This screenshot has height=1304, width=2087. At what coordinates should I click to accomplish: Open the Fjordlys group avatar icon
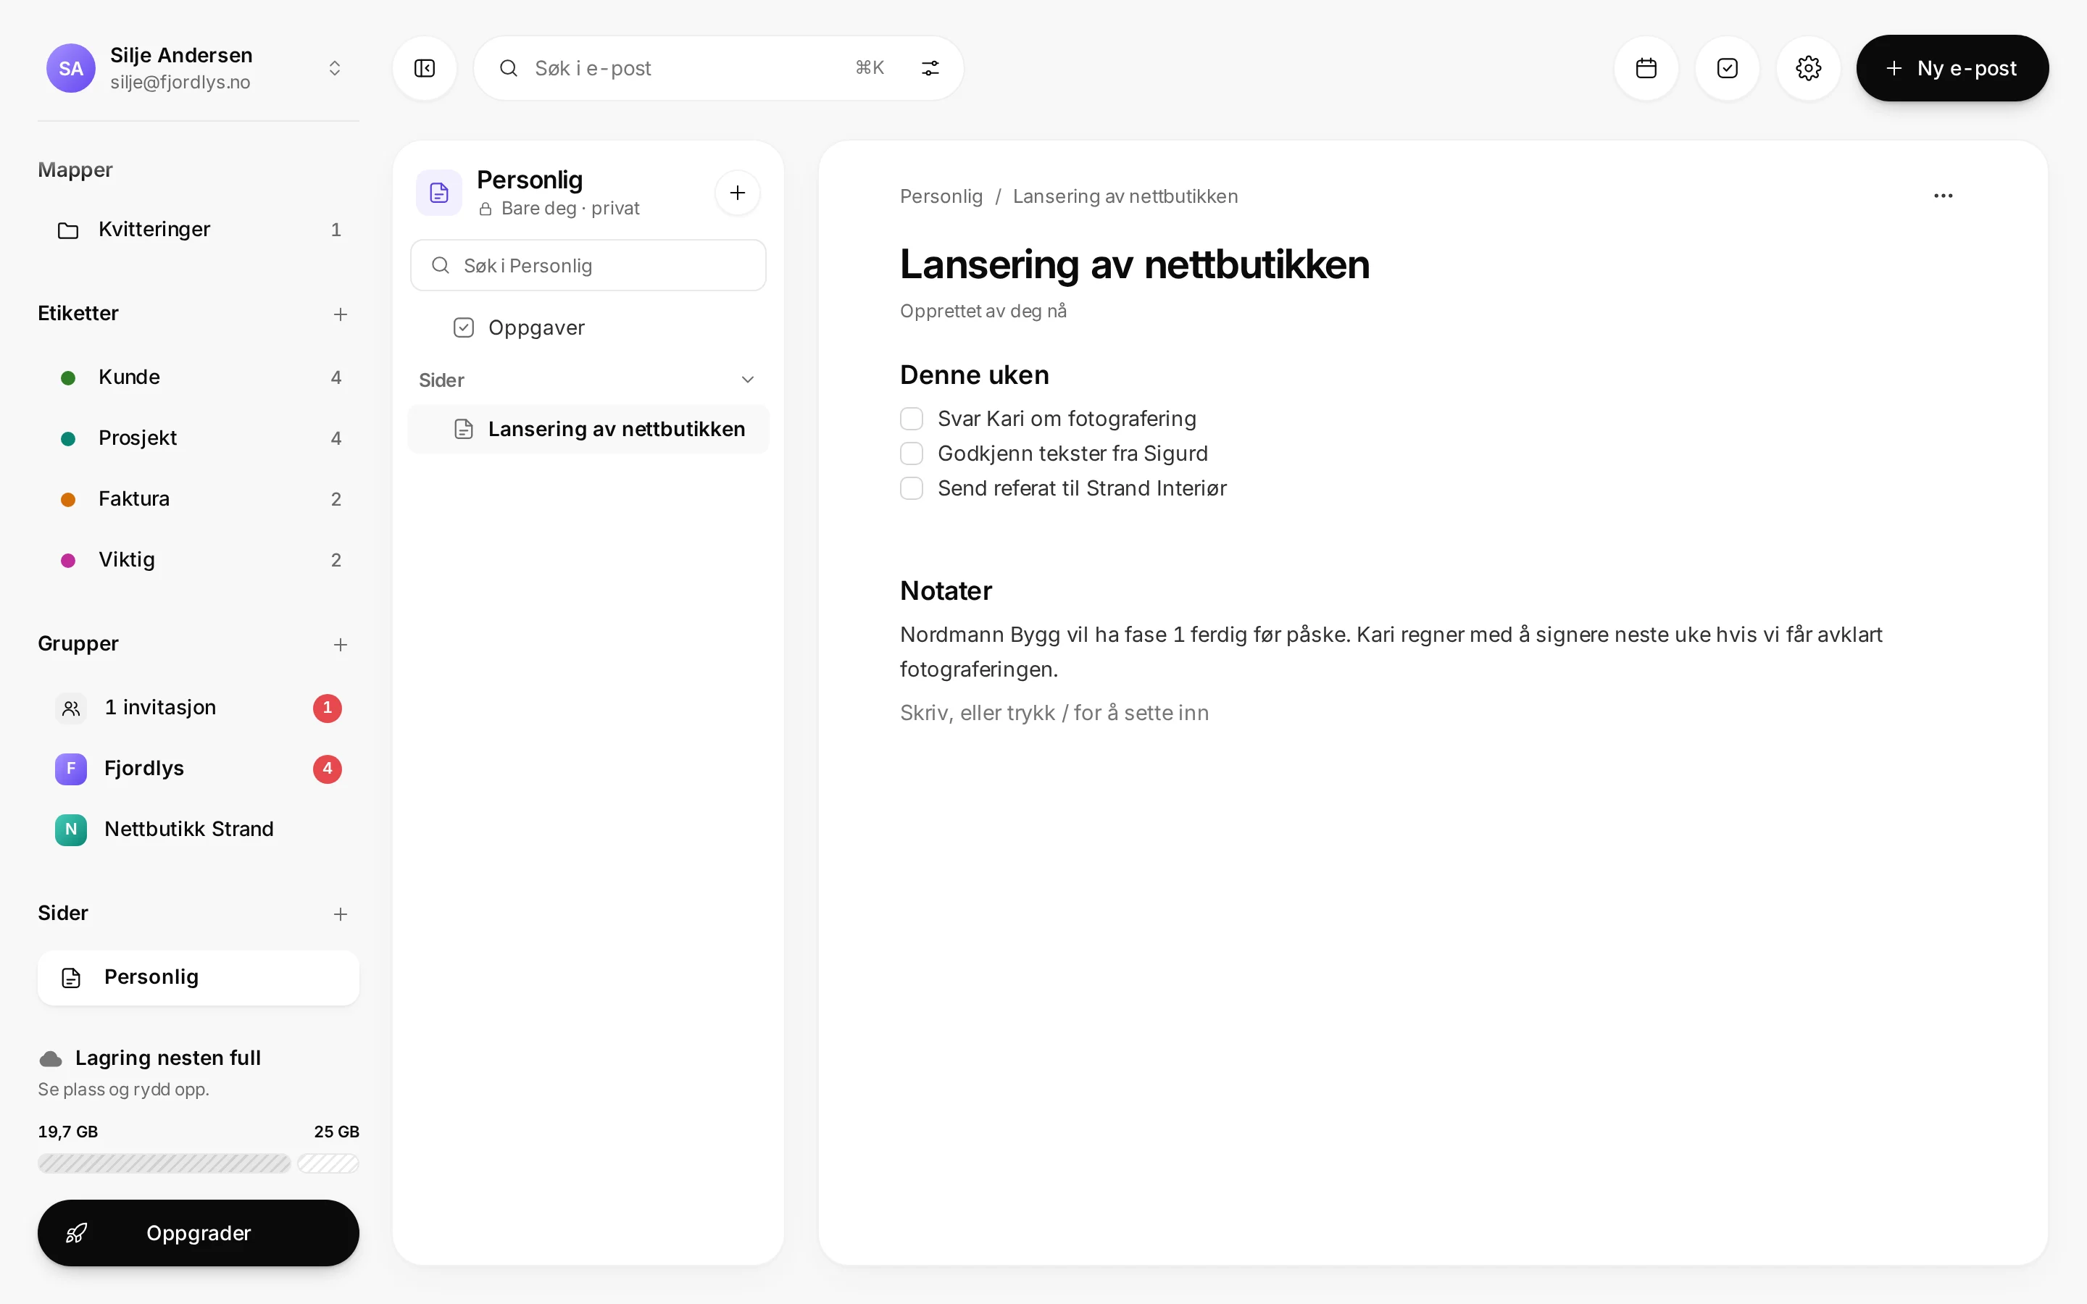(x=71, y=769)
